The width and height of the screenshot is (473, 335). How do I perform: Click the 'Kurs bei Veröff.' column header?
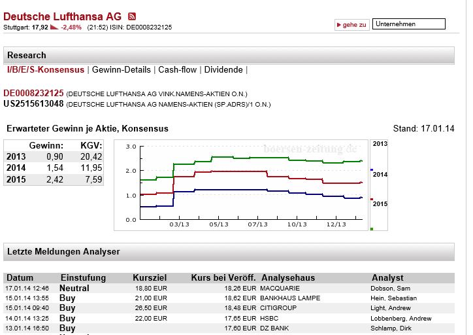click(x=223, y=277)
